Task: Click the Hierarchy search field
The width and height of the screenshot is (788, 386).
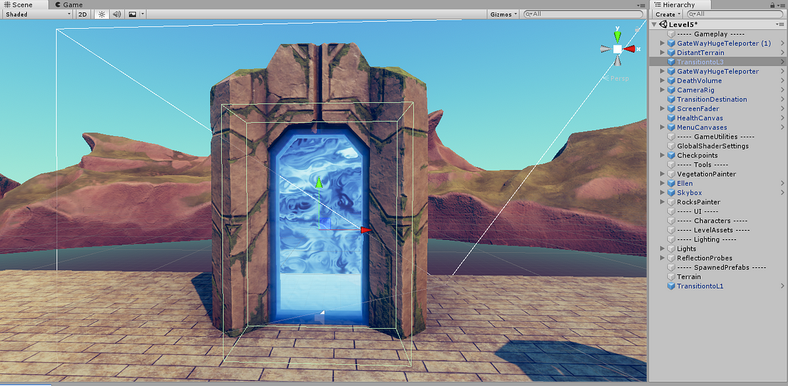Action: [735, 14]
